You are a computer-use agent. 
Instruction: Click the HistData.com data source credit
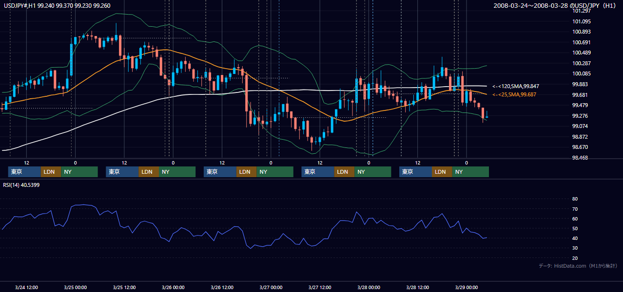[578, 266]
